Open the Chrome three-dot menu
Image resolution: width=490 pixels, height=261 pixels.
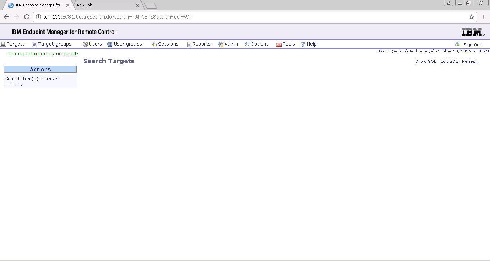484,17
